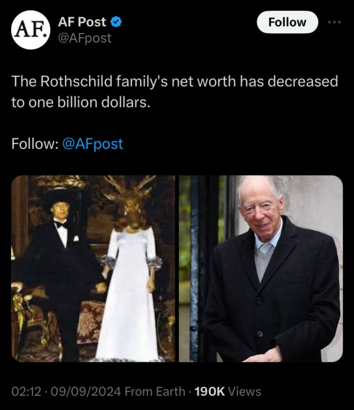Click the gray @AFpost handle under the name
Image resolution: width=354 pixels, height=410 pixels.
tap(84, 38)
